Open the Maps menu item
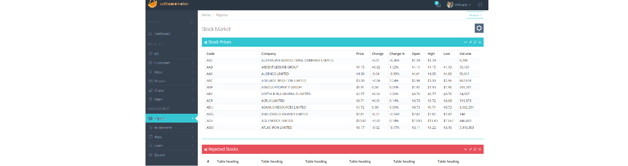 pyautogui.click(x=172, y=99)
